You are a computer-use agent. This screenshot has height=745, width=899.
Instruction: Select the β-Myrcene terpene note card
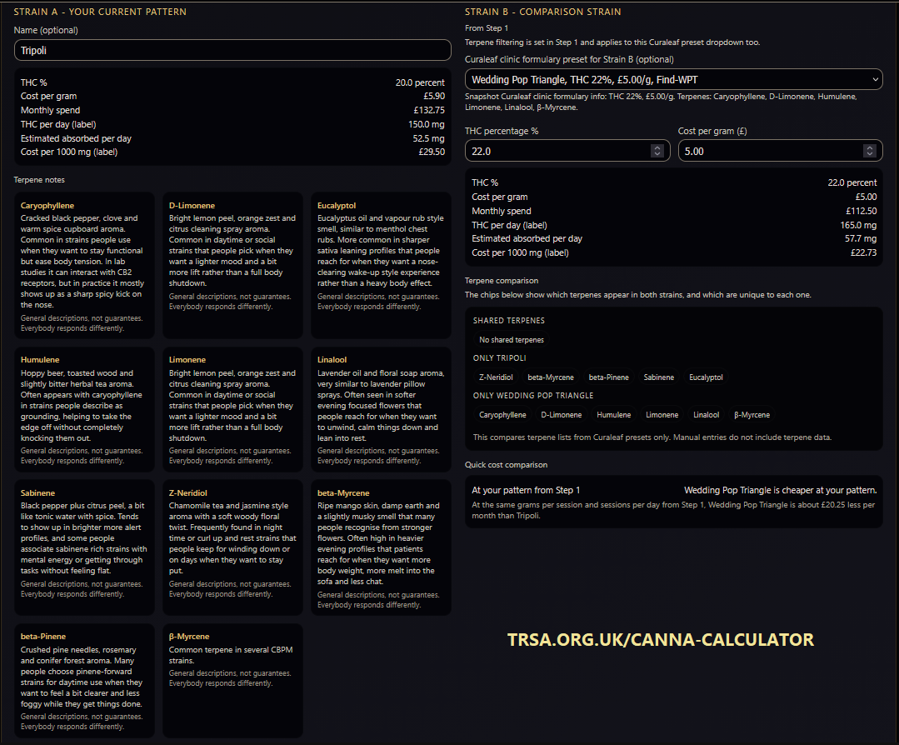[232, 681]
